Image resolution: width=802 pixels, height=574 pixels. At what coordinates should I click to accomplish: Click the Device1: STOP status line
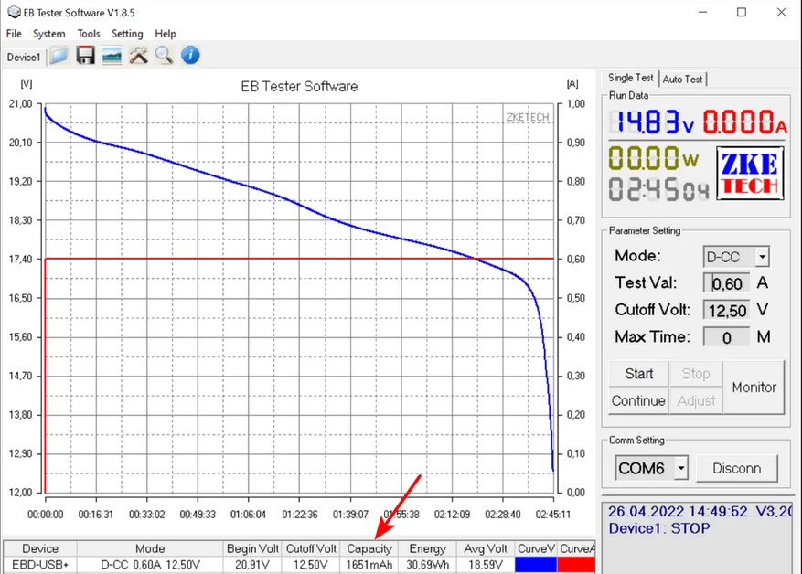pos(658,528)
